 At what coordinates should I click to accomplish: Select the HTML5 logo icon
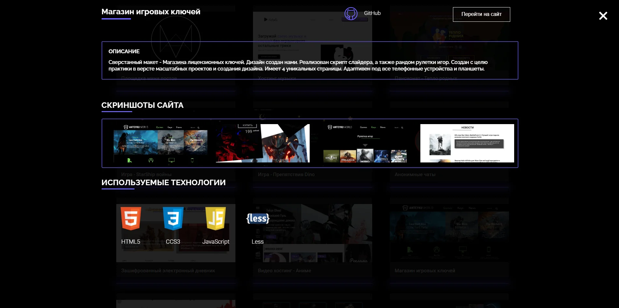[131, 218]
